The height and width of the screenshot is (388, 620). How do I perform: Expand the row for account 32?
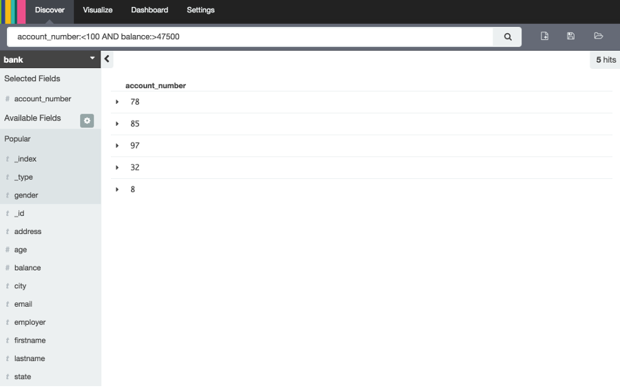pyautogui.click(x=117, y=168)
